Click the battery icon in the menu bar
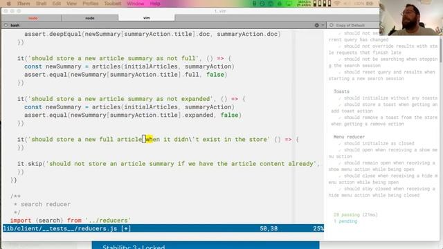 click(x=370, y=3)
